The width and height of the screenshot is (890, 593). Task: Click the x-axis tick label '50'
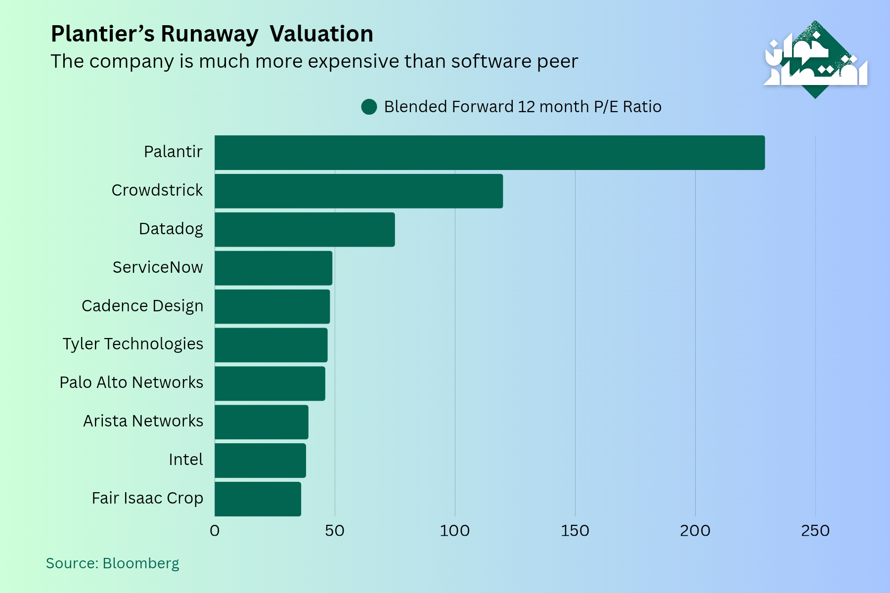[x=335, y=531]
